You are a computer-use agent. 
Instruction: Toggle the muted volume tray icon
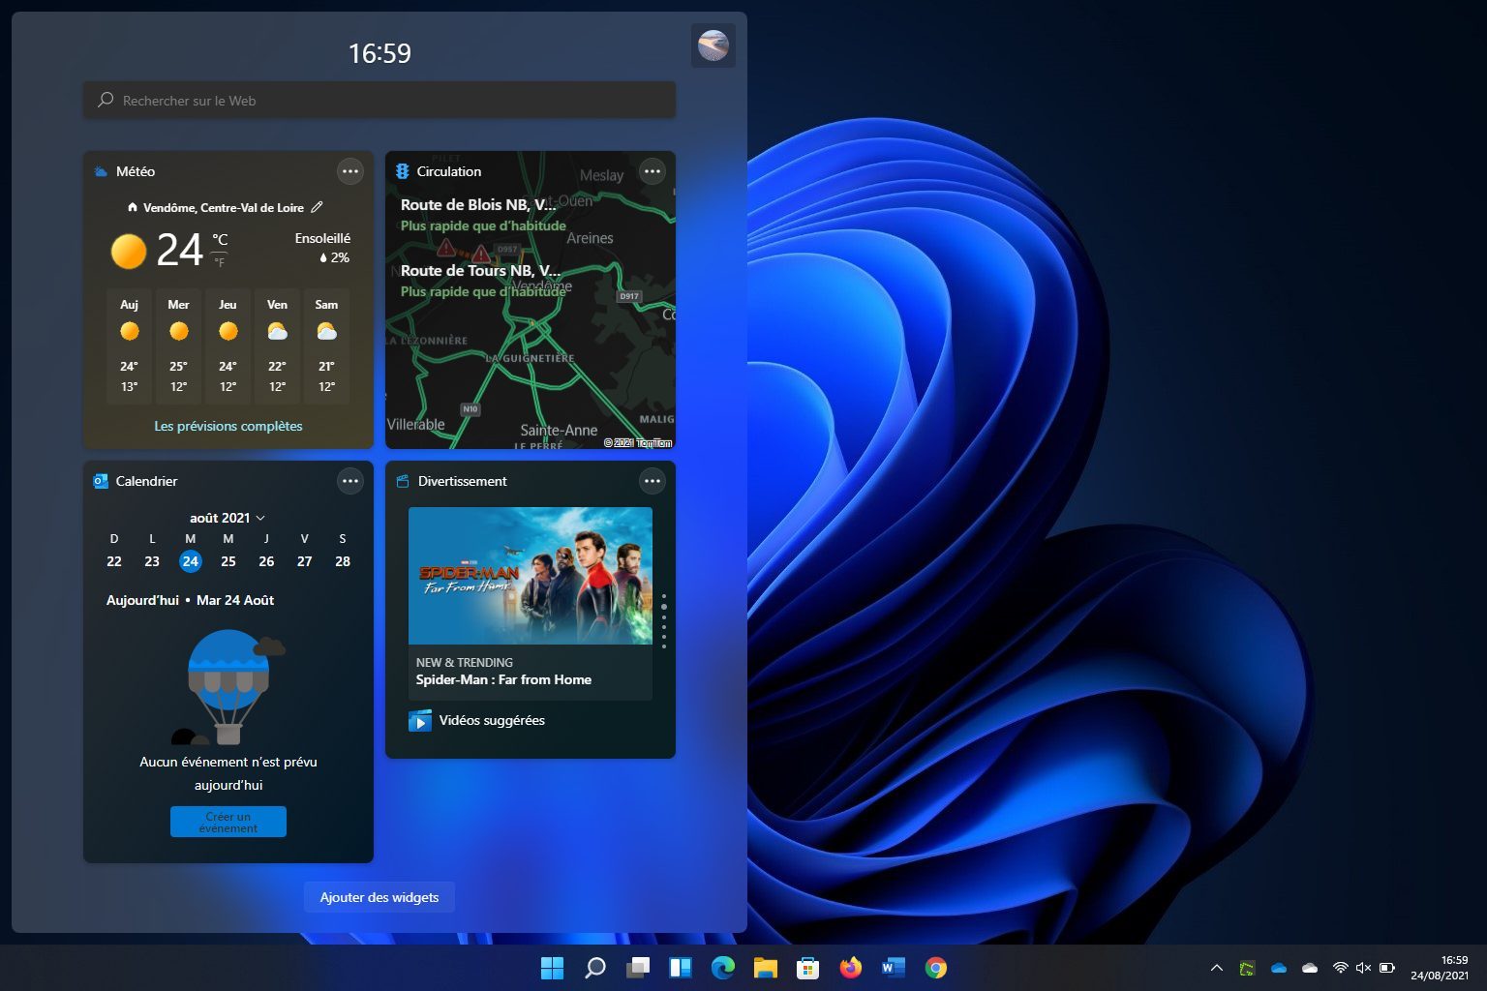(x=1363, y=968)
